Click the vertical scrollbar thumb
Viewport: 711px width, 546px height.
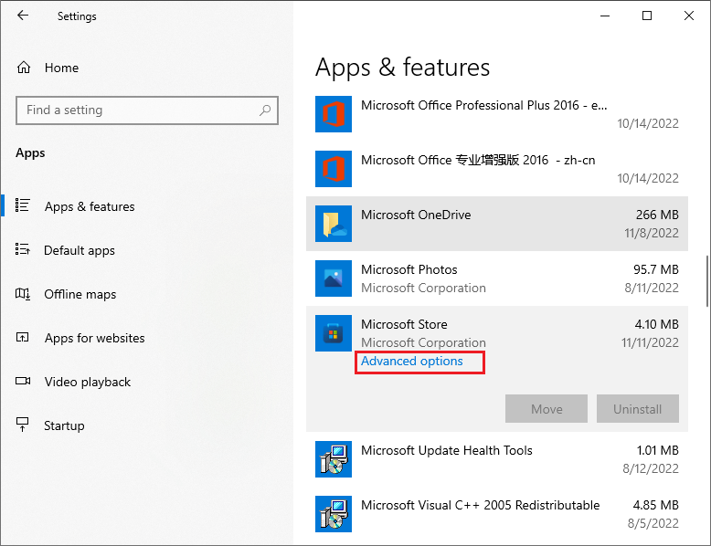707,281
